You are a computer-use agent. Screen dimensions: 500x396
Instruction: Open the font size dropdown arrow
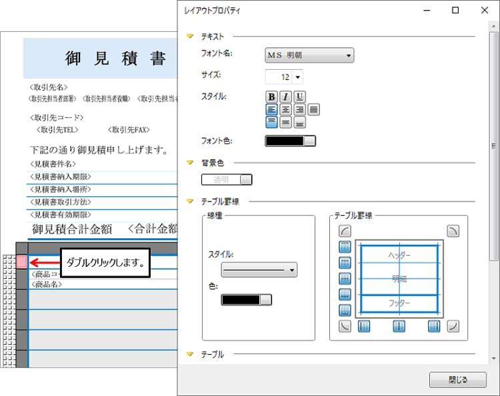pos(297,77)
